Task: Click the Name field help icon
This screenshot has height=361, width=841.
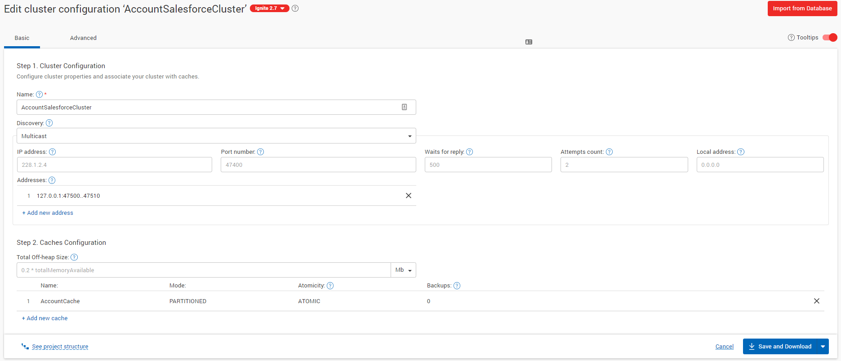Action: [39, 95]
